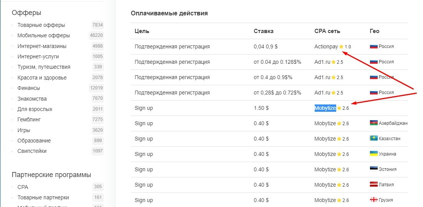Viewport: 423px width, 207px height.
Task: Click the Russia flag in the Actionpay row
Action: [373, 46]
